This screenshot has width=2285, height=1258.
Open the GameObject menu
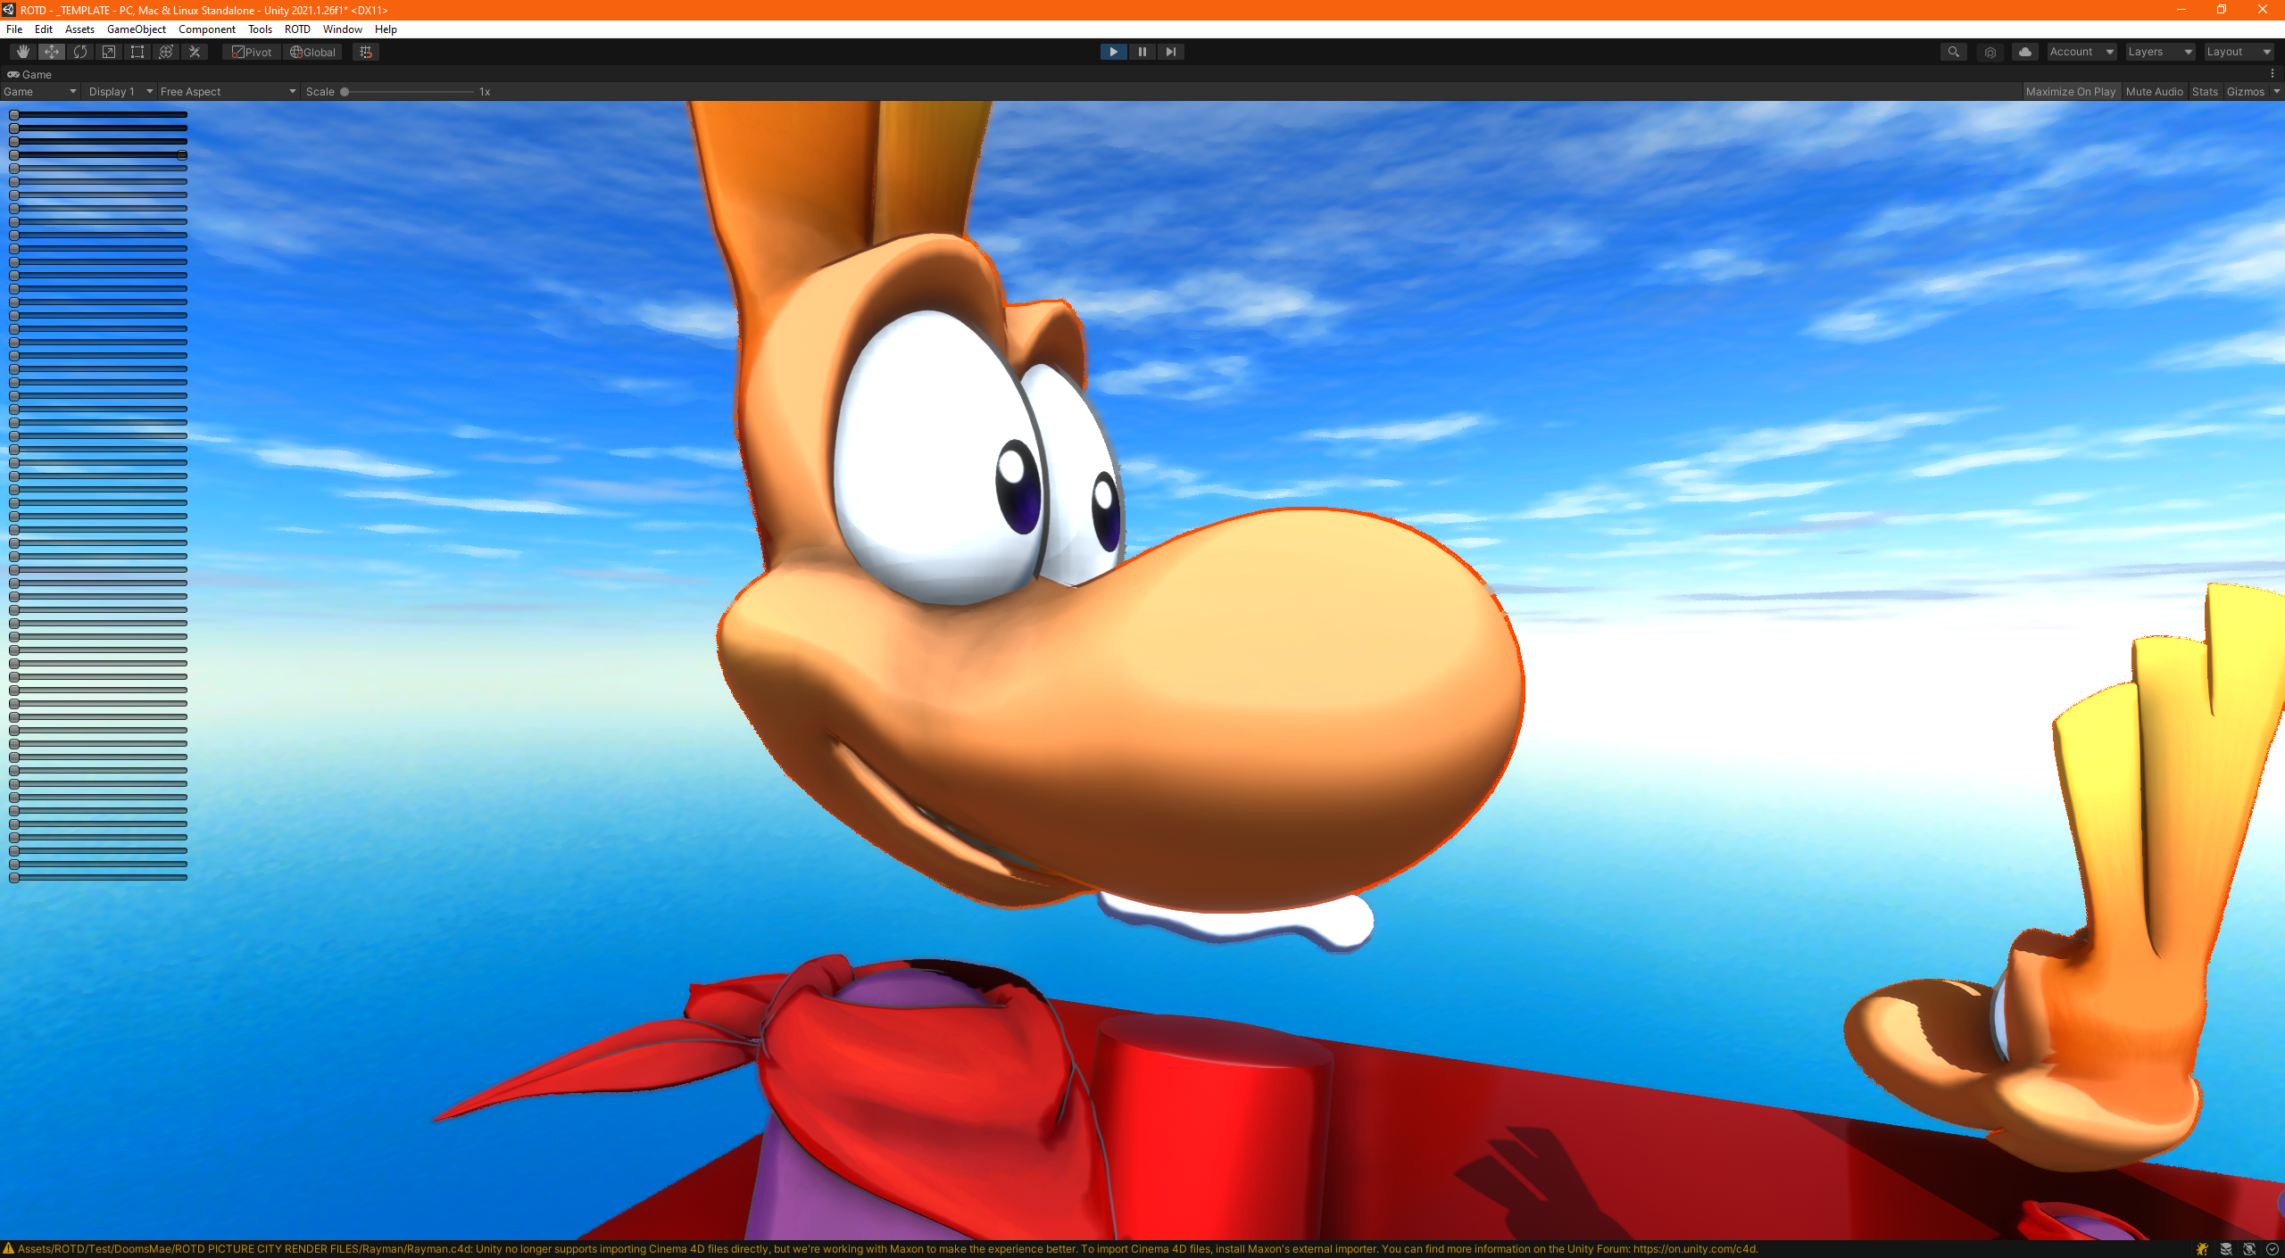(137, 29)
